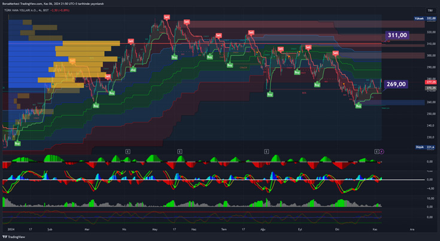Click the May month on the time axis
440x241 pixels.
[155, 229]
